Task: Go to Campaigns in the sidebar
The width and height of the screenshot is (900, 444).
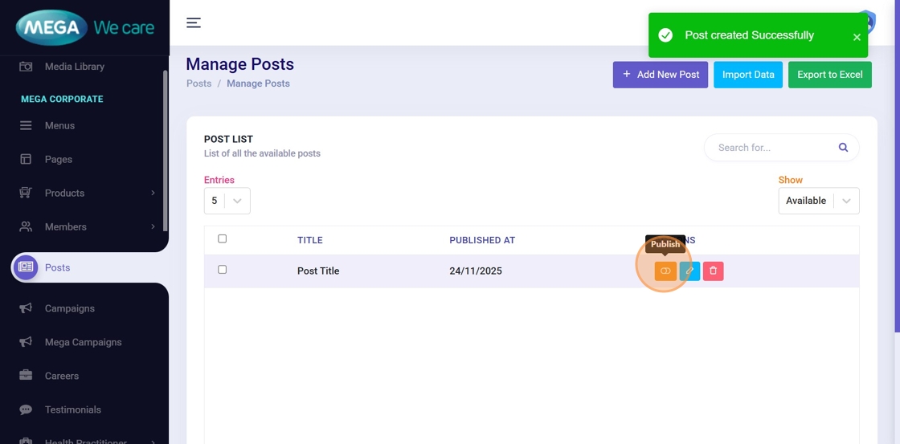Action: [x=69, y=308]
